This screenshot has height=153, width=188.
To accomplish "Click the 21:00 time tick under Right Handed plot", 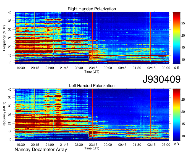I will point(49,68).
